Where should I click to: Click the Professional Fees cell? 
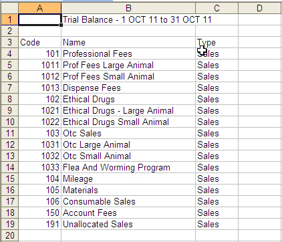coord(128,53)
